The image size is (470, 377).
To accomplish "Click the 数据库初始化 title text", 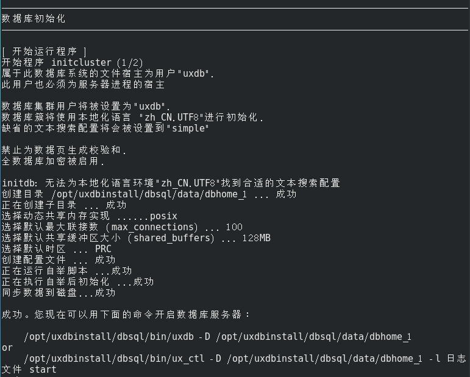I will [x=34, y=18].
